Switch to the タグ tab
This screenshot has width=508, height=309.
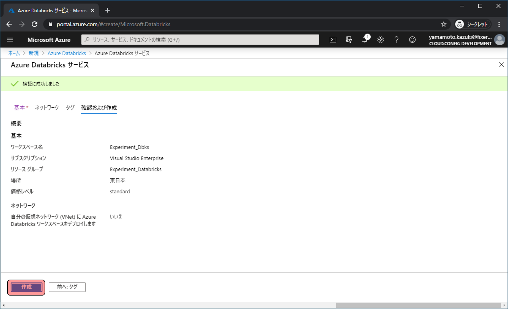70,108
